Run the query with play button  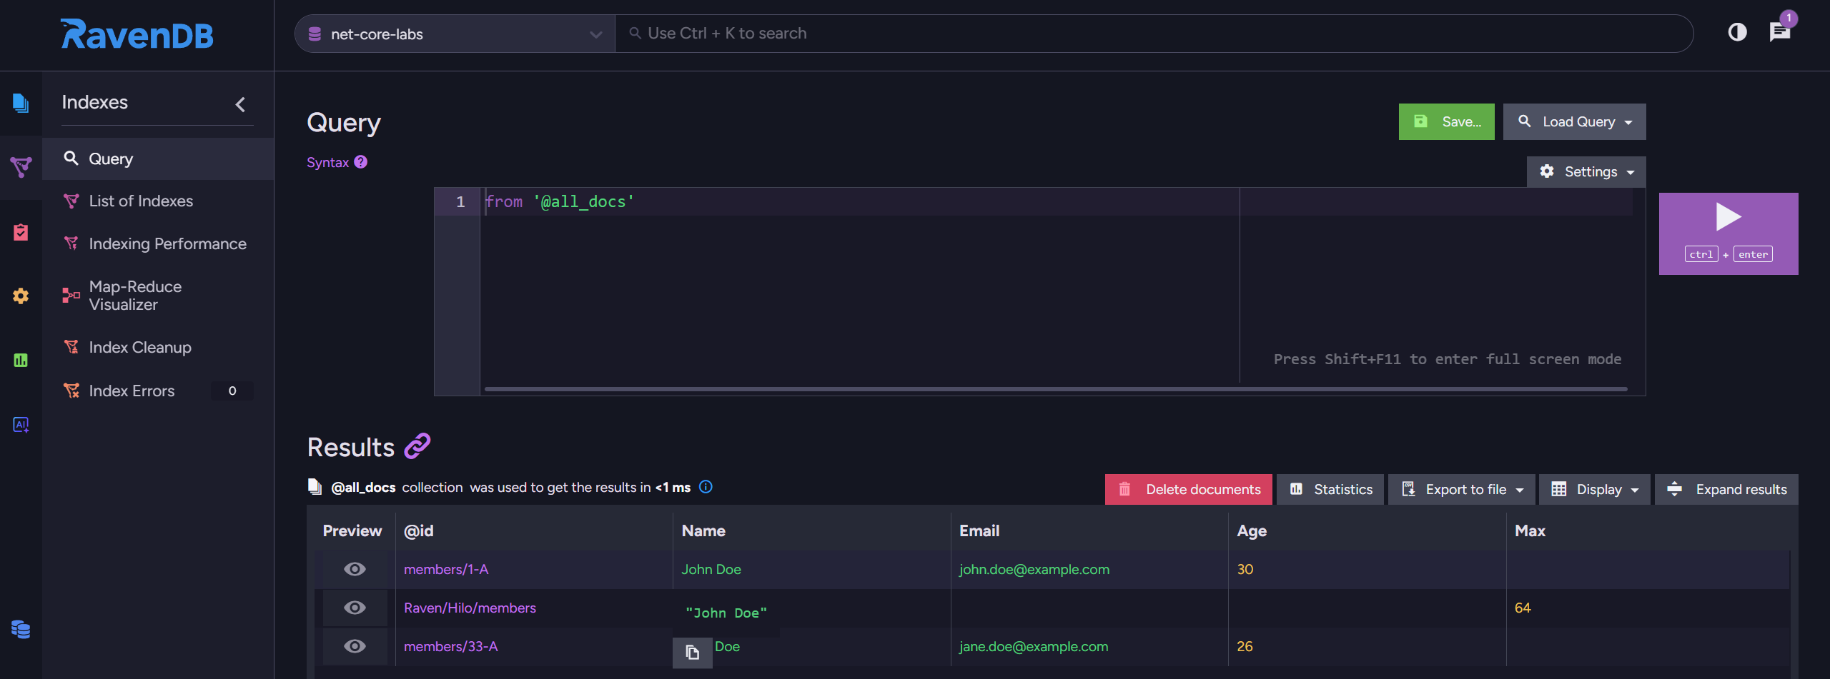(x=1728, y=233)
